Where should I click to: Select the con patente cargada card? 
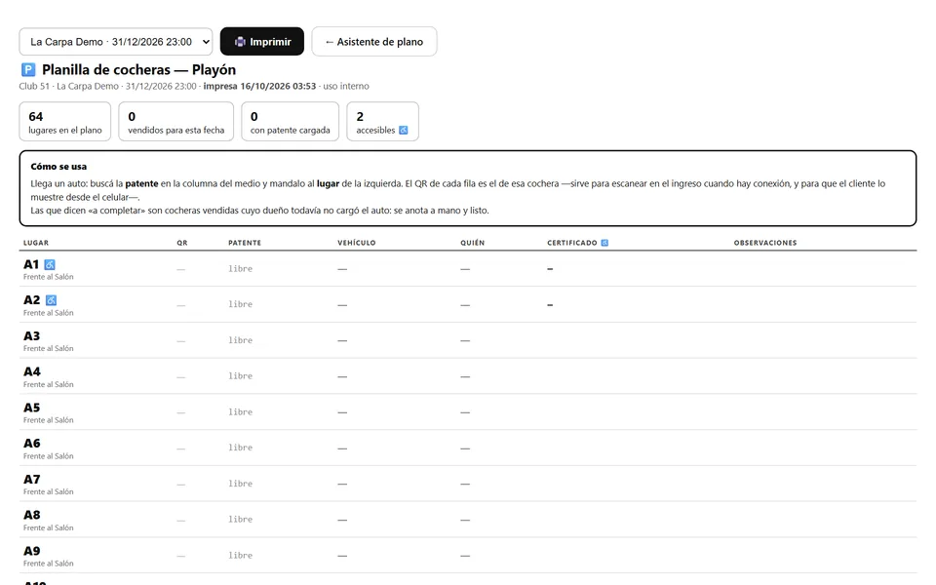tap(291, 122)
